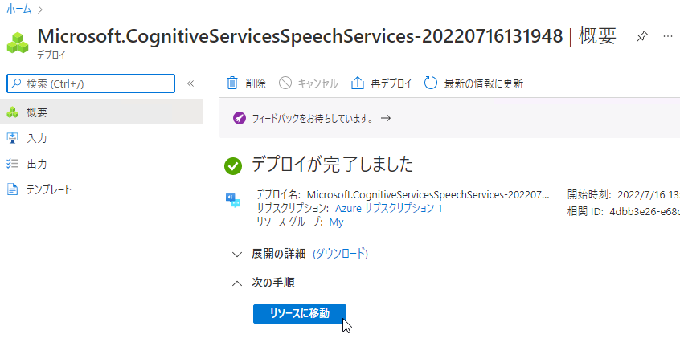Image resolution: width=680 pixels, height=338 pixels.
Task: Open the My resource group link
Action: 336,222
